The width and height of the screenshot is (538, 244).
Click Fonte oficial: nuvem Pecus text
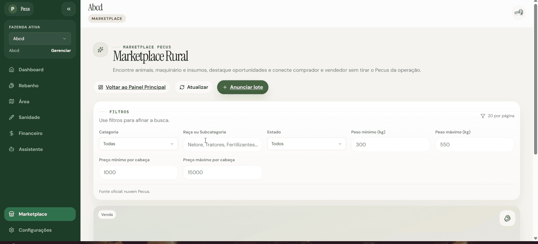pos(125,192)
